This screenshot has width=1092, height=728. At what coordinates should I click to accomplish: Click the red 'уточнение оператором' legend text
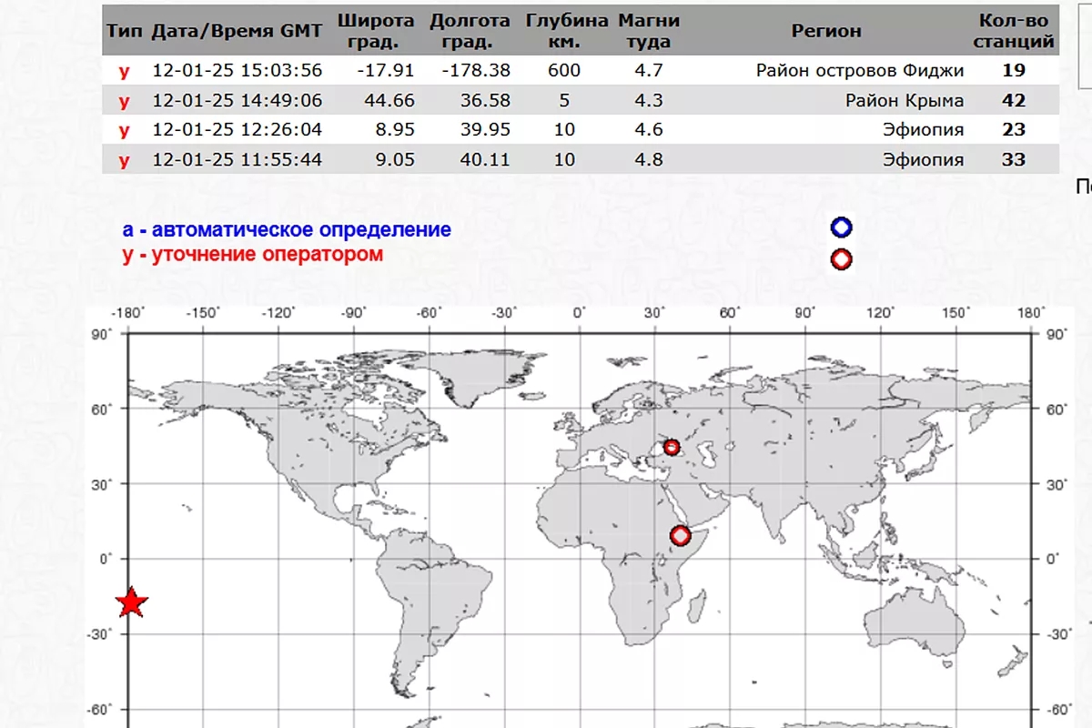pyautogui.click(x=253, y=255)
